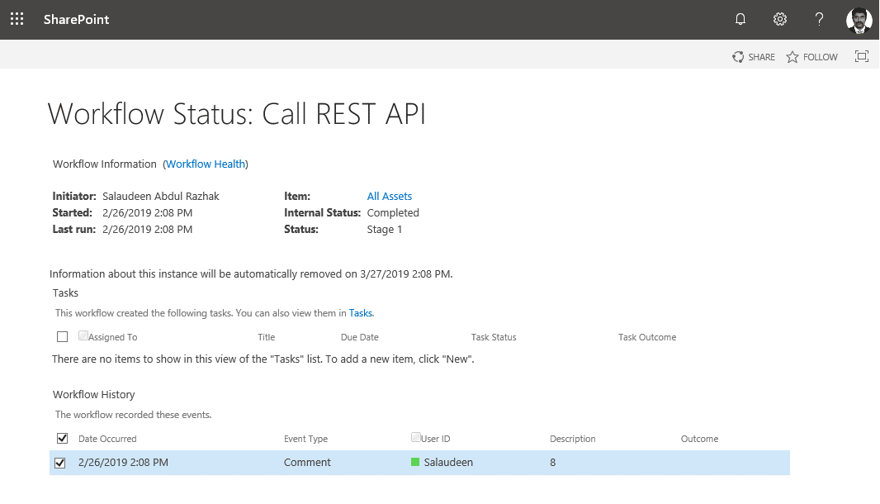
Task: Open the account menu from the profile picture
Action: point(859,18)
